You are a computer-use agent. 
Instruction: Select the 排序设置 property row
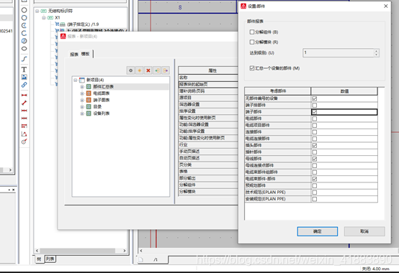[x=208, y=111]
